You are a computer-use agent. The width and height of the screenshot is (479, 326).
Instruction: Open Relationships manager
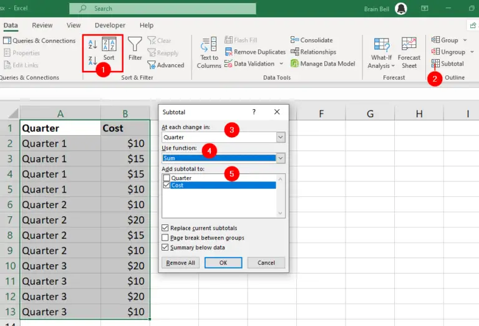click(314, 52)
